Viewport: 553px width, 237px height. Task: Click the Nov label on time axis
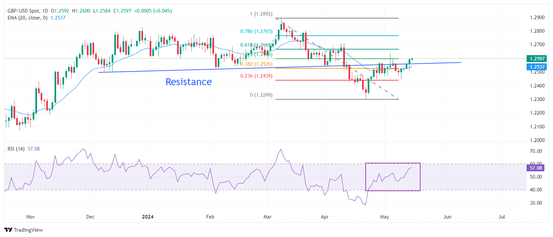[30, 217]
